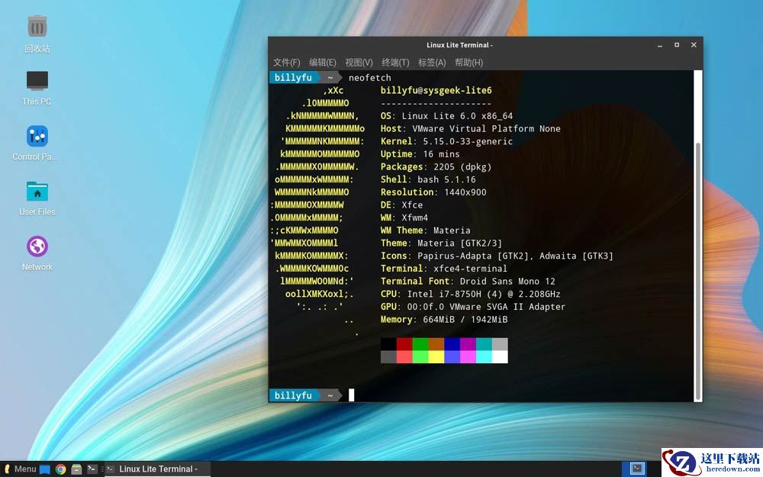Click the DE: Xfce line
The width and height of the screenshot is (763, 477).
tap(401, 205)
